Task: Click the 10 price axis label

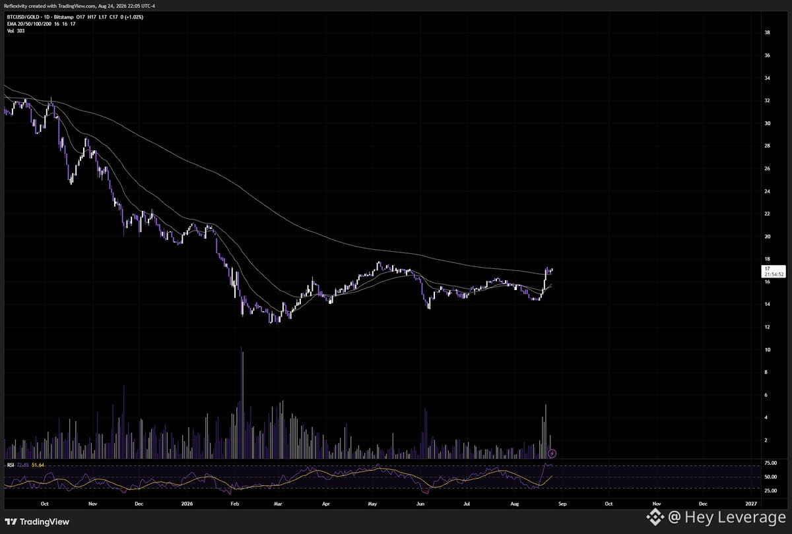Action: coord(767,349)
